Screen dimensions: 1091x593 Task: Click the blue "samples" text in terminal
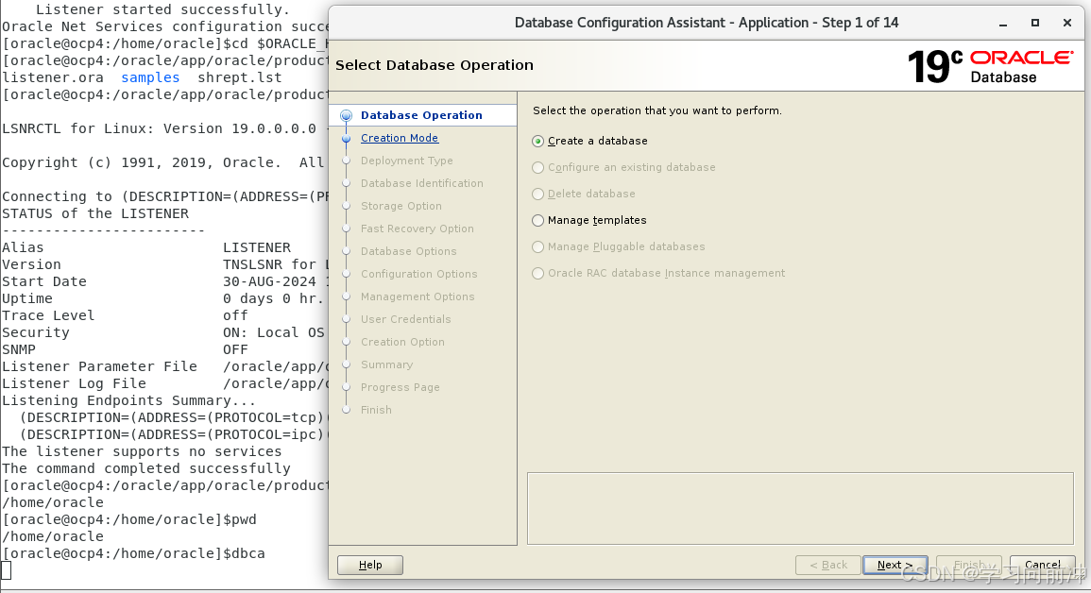tap(149, 77)
